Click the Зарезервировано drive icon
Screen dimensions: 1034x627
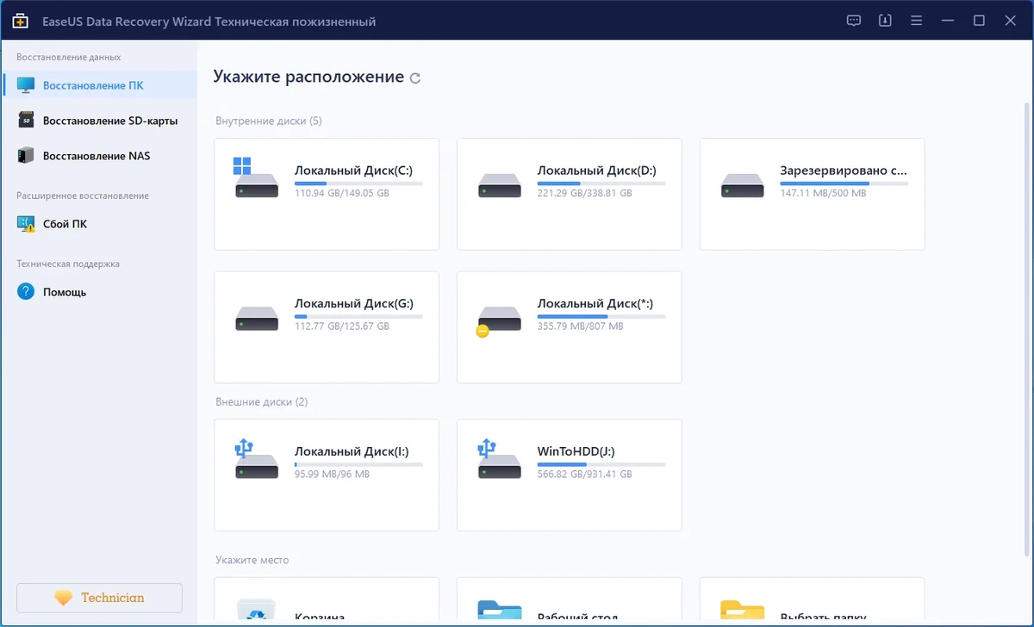(743, 185)
